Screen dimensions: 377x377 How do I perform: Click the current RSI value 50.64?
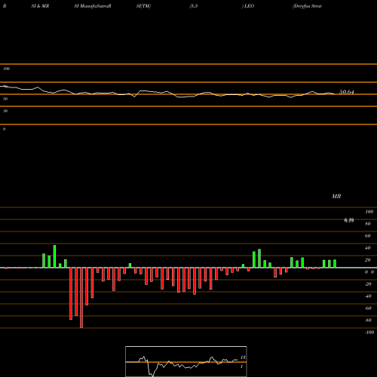tap(347, 92)
